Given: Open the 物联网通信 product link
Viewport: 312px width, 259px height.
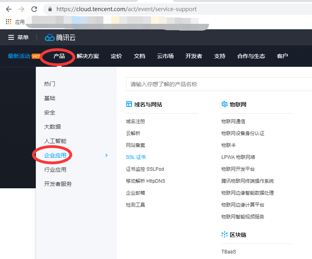Looking at the screenshot, I should pos(233,121).
